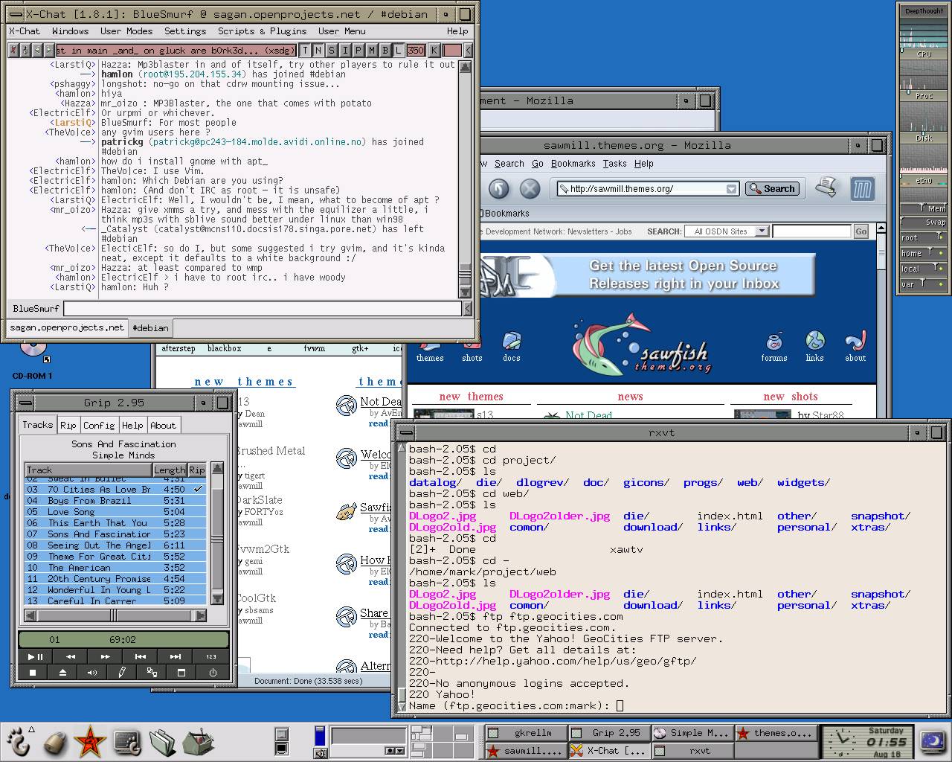
Task: Switch to gkrellm in the panel tasklist
Action: pos(525,733)
